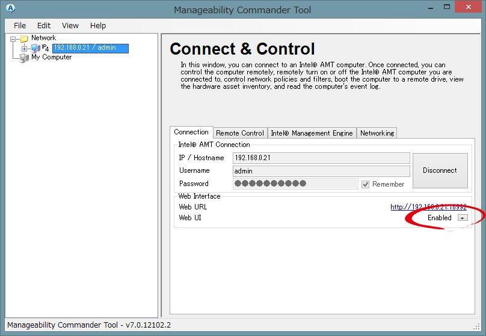Click the status bar version text v7.0.12102.2
Screen dimensions: 486x336
coord(148,325)
